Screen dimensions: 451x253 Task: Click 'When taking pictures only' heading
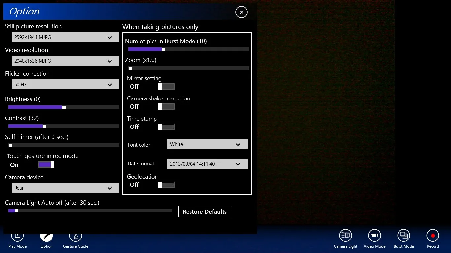(160, 27)
